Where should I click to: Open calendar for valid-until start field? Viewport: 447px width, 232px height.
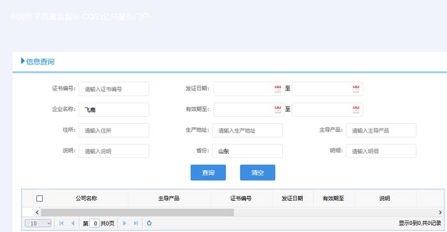(278, 110)
